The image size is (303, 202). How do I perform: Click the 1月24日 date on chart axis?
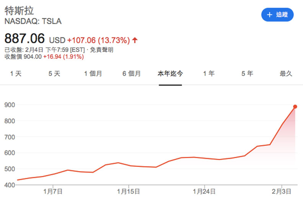(x=204, y=191)
